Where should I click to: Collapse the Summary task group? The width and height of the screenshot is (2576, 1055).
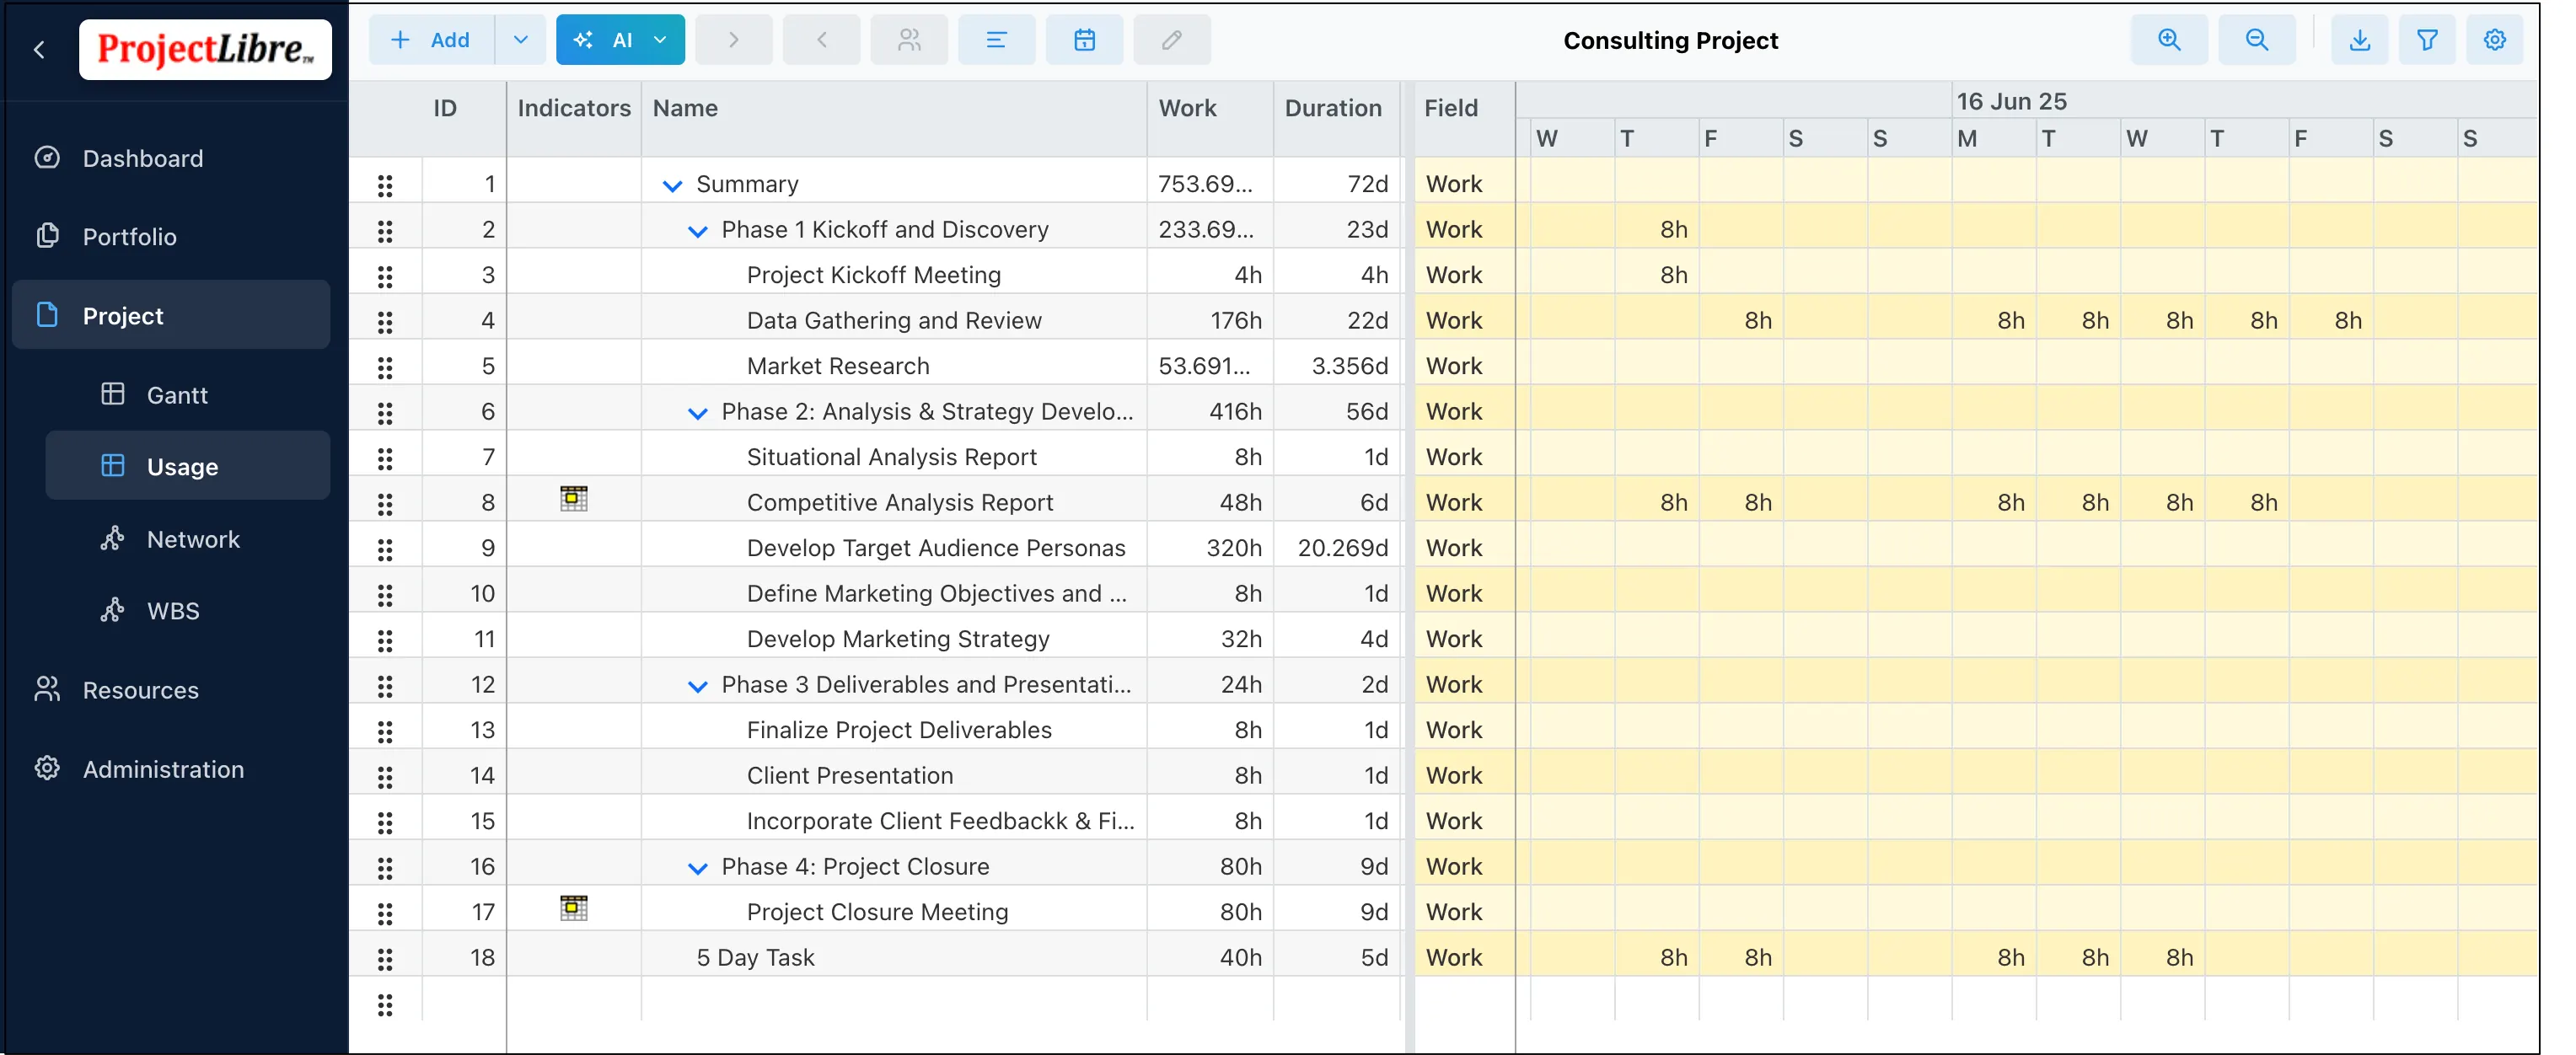pyautogui.click(x=673, y=186)
